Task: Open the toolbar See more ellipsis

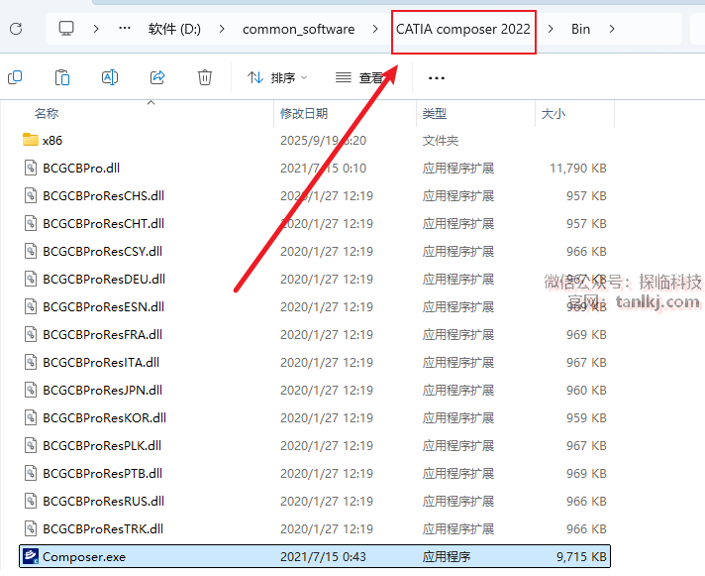Action: pos(436,78)
